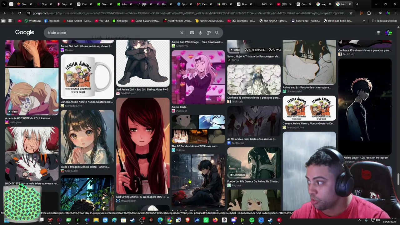This screenshot has width=400, height=225.
Task: Open the Saikô Animes bookmark
Action: coord(77,21)
